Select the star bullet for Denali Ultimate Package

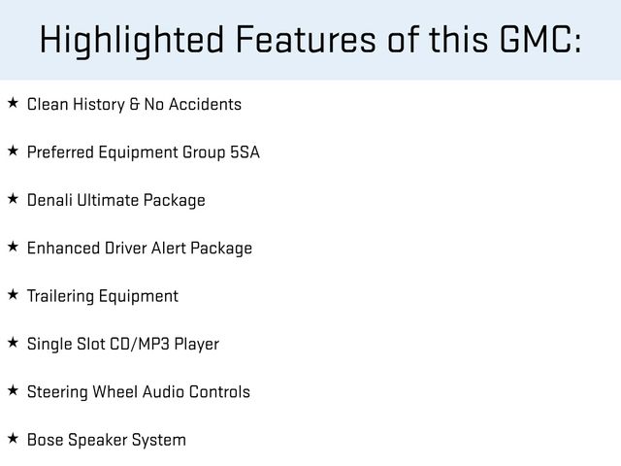click(x=12, y=199)
